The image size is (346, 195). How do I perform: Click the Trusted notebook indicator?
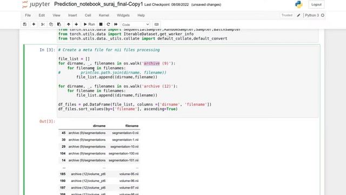pyautogui.click(x=287, y=15)
